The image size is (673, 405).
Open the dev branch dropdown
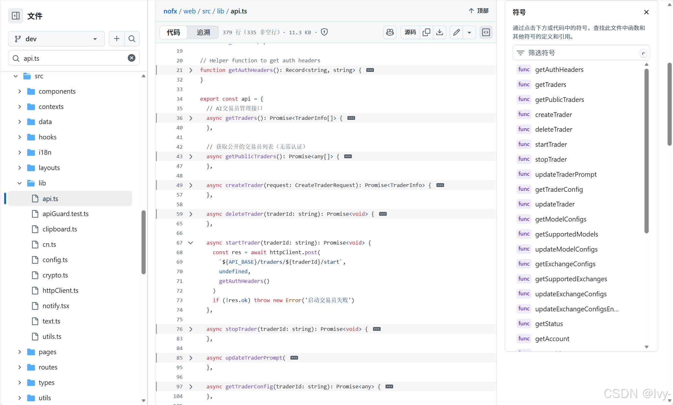click(x=56, y=39)
